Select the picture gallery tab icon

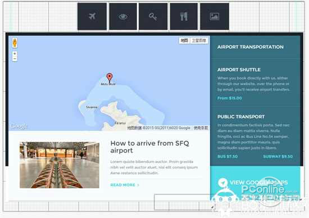(x=215, y=16)
